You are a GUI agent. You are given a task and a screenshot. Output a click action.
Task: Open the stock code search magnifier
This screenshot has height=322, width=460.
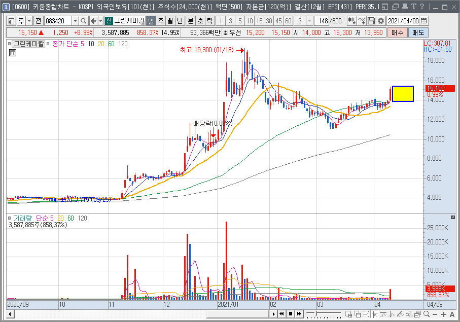84,21
